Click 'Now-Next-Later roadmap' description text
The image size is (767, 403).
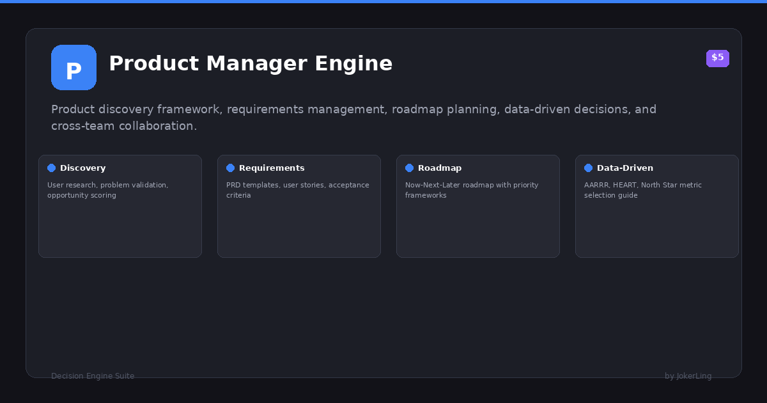tap(472, 190)
